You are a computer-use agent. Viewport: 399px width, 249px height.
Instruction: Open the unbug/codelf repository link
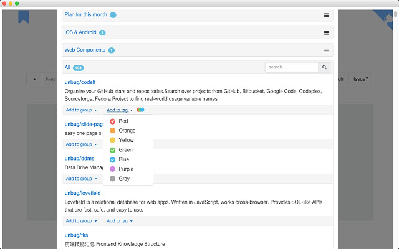[80, 82]
